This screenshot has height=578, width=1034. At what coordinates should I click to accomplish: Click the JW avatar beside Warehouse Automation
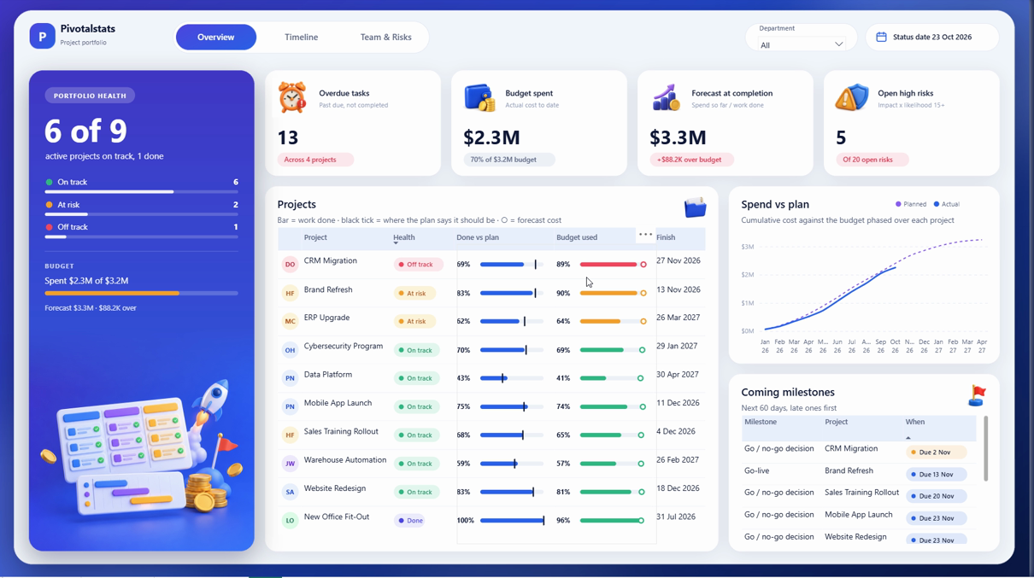coord(290,464)
